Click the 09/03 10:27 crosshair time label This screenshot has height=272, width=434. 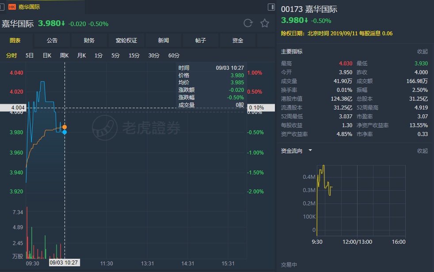65,262
